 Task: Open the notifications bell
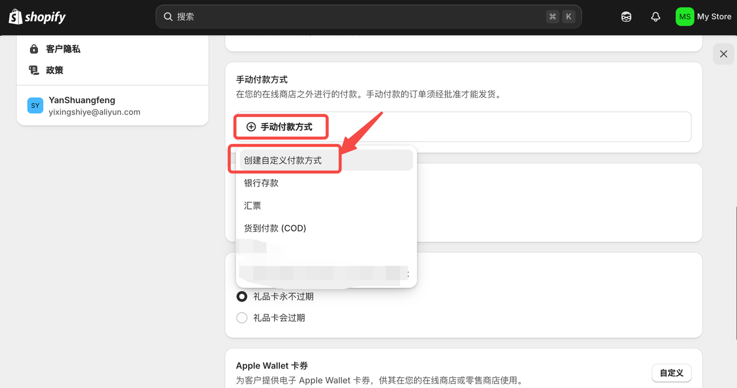(655, 17)
